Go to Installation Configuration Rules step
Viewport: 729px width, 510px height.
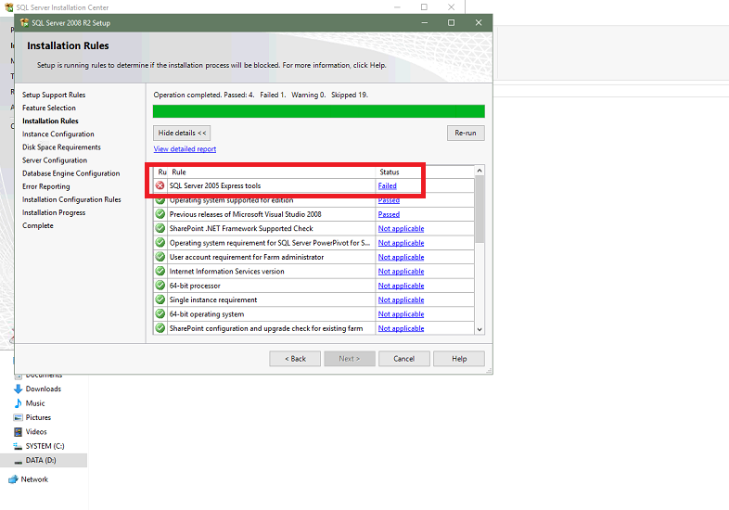coord(71,199)
